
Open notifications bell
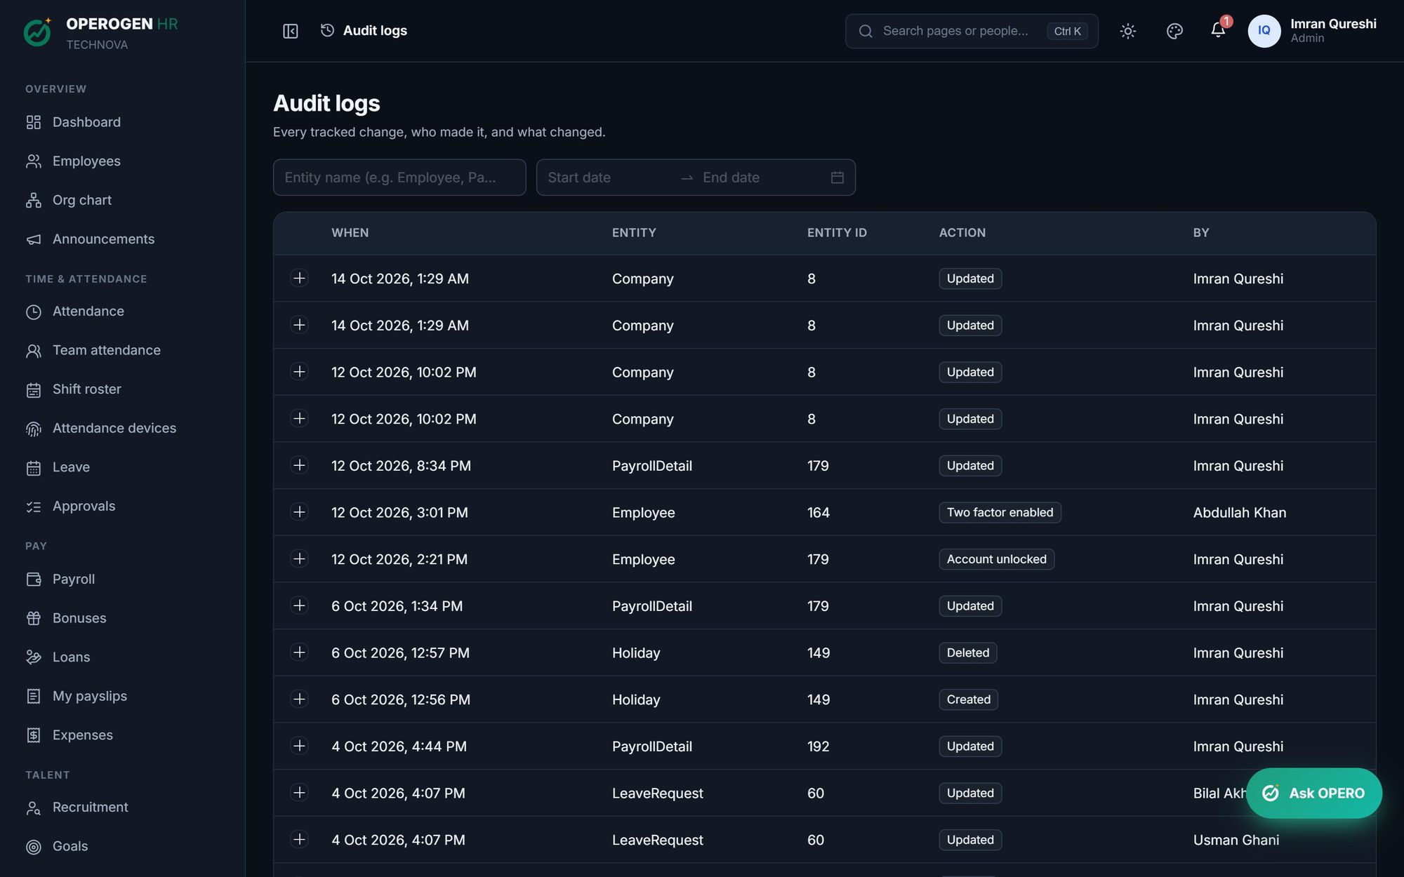click(x=1218, y=30)
